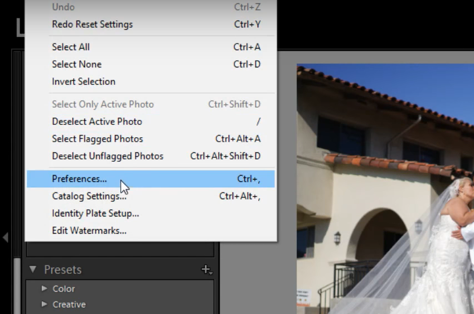This screenshot has height=314, width=474.
Task: Click the greyed Undo entry
Action: (151, 7)
